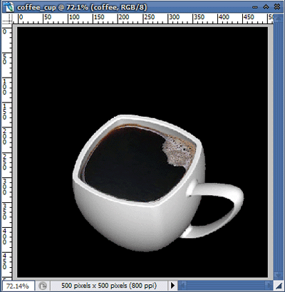This screenshot has width=285, height=292.
Task: Click the vertical scrollbar track
Action: click(x=278, y=147)
